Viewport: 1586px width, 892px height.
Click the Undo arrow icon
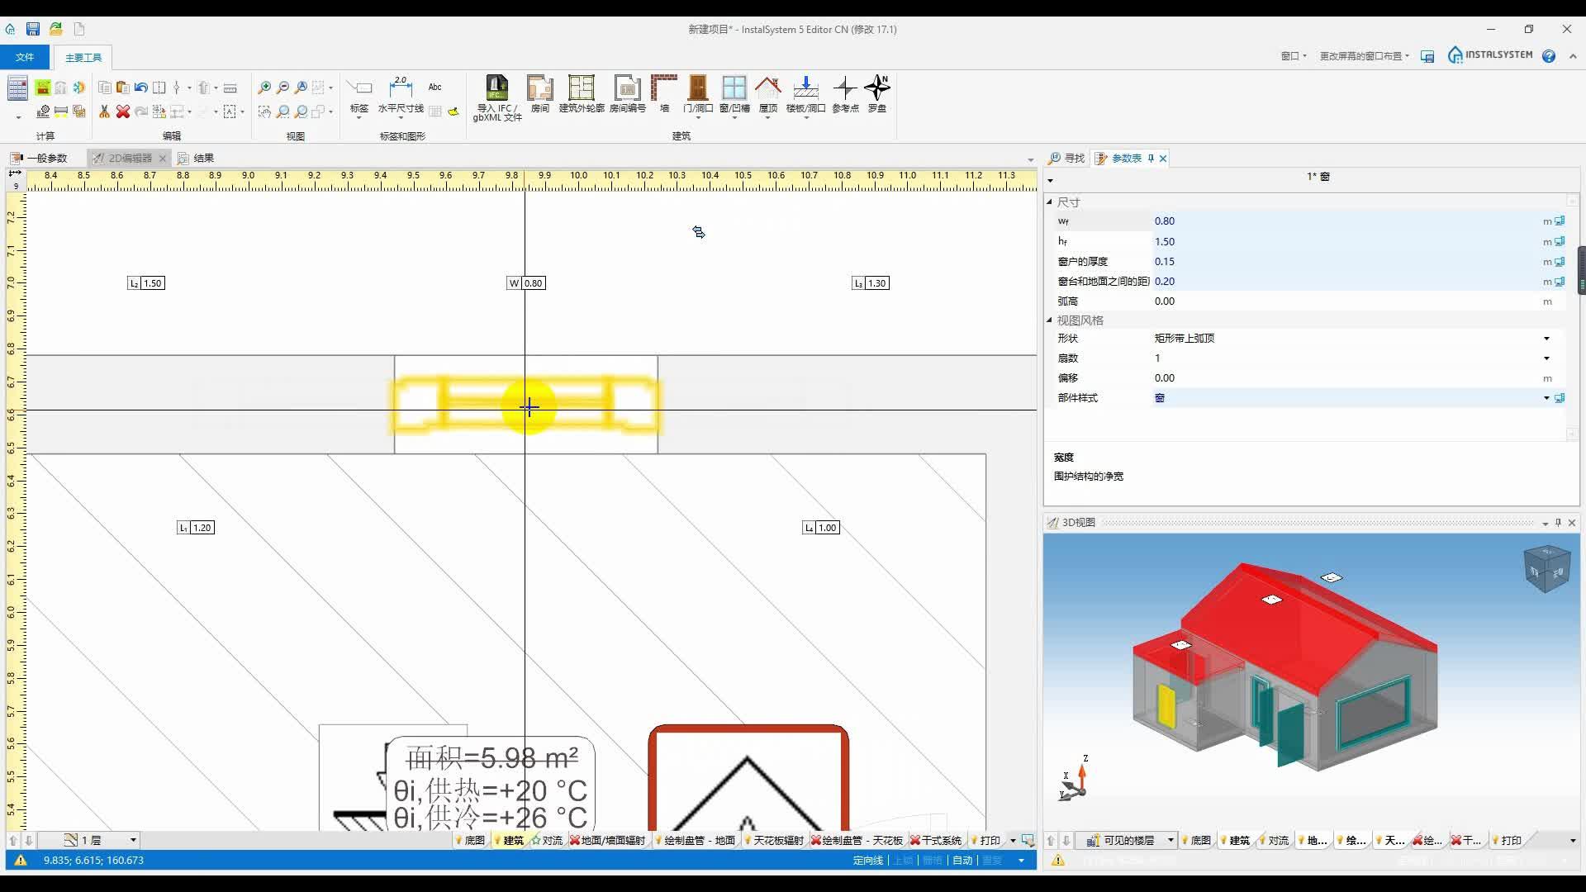tap(140, 88)
